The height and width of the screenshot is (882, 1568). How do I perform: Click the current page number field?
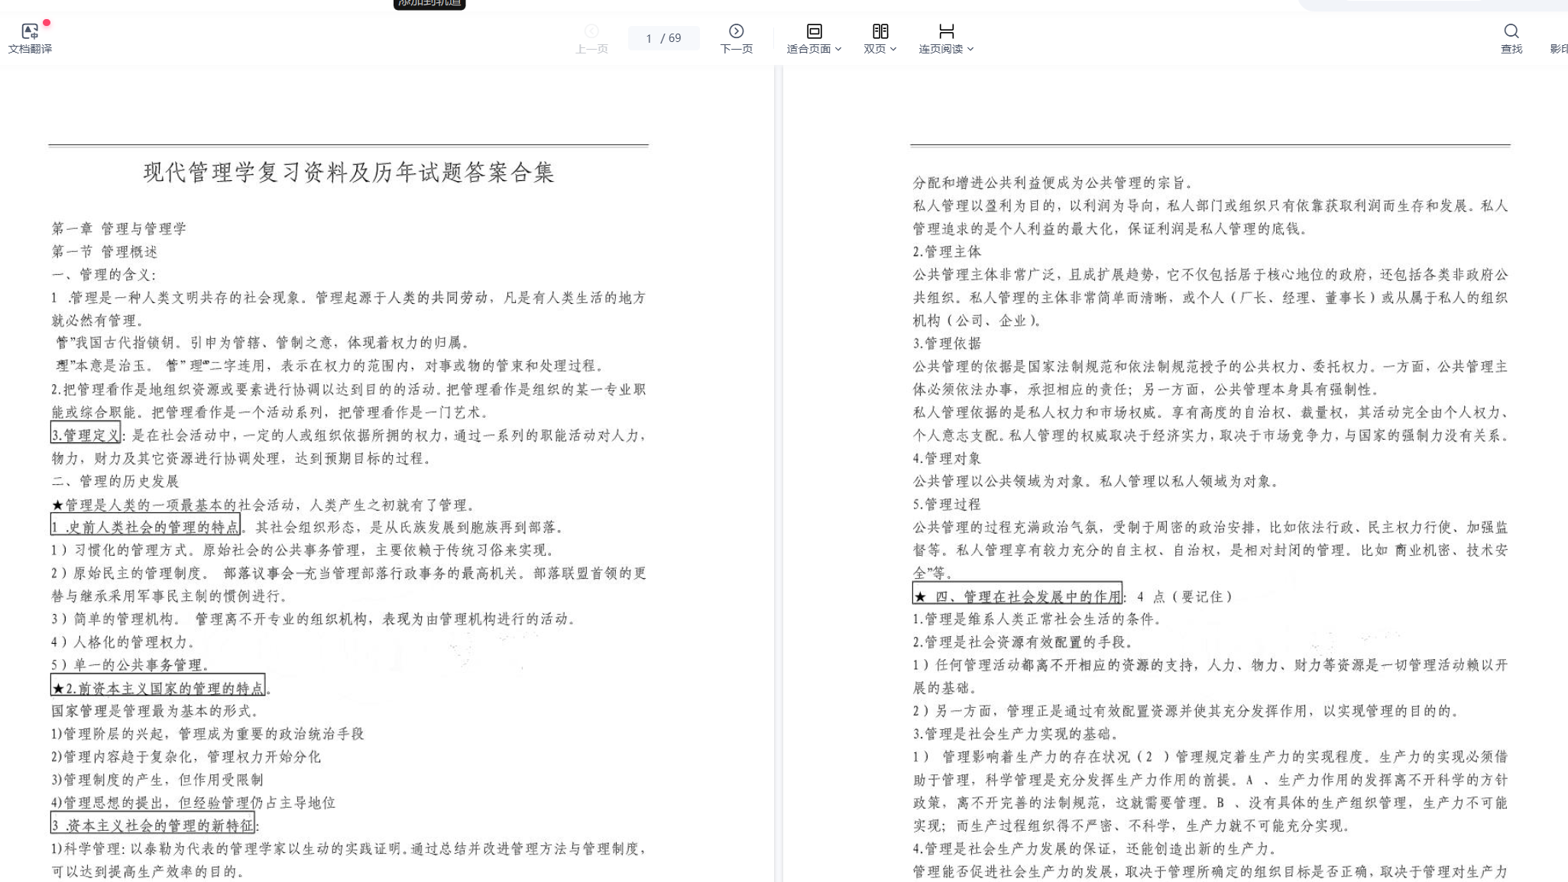tap(650, 38)
